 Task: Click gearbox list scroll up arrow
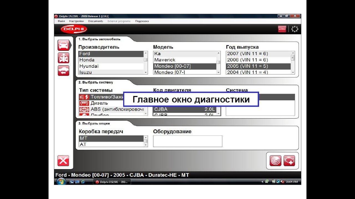click(146, 137)
